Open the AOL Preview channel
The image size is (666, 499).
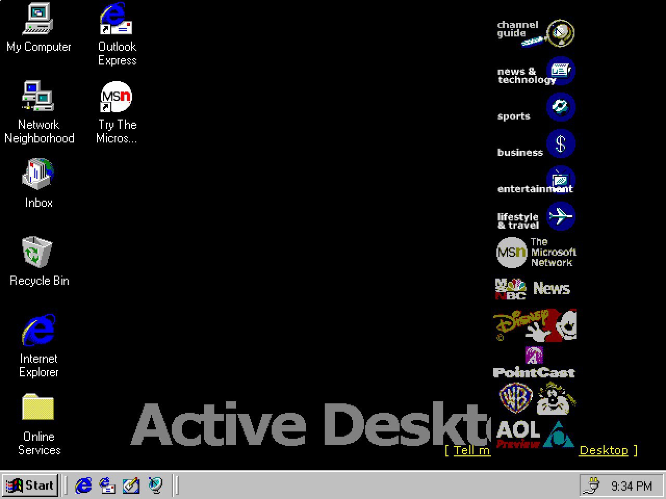[x=535, y=435]
